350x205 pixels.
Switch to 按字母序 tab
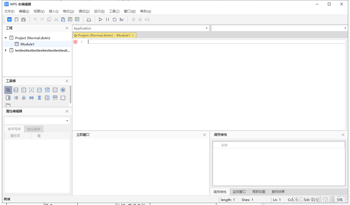[14, 129]
